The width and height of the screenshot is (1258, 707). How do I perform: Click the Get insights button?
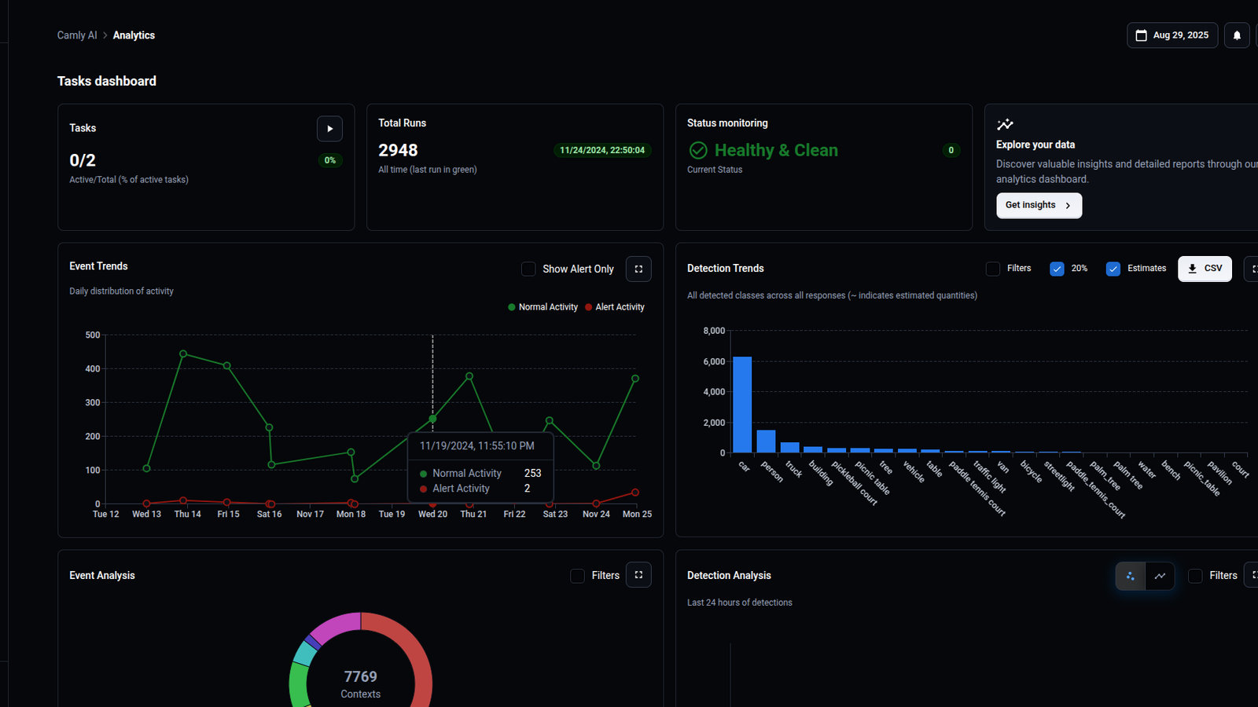pos(1039,205)
